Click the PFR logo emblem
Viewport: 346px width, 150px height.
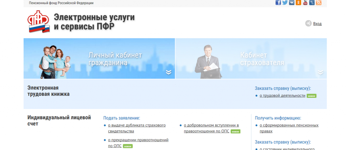tap(39, 22)
